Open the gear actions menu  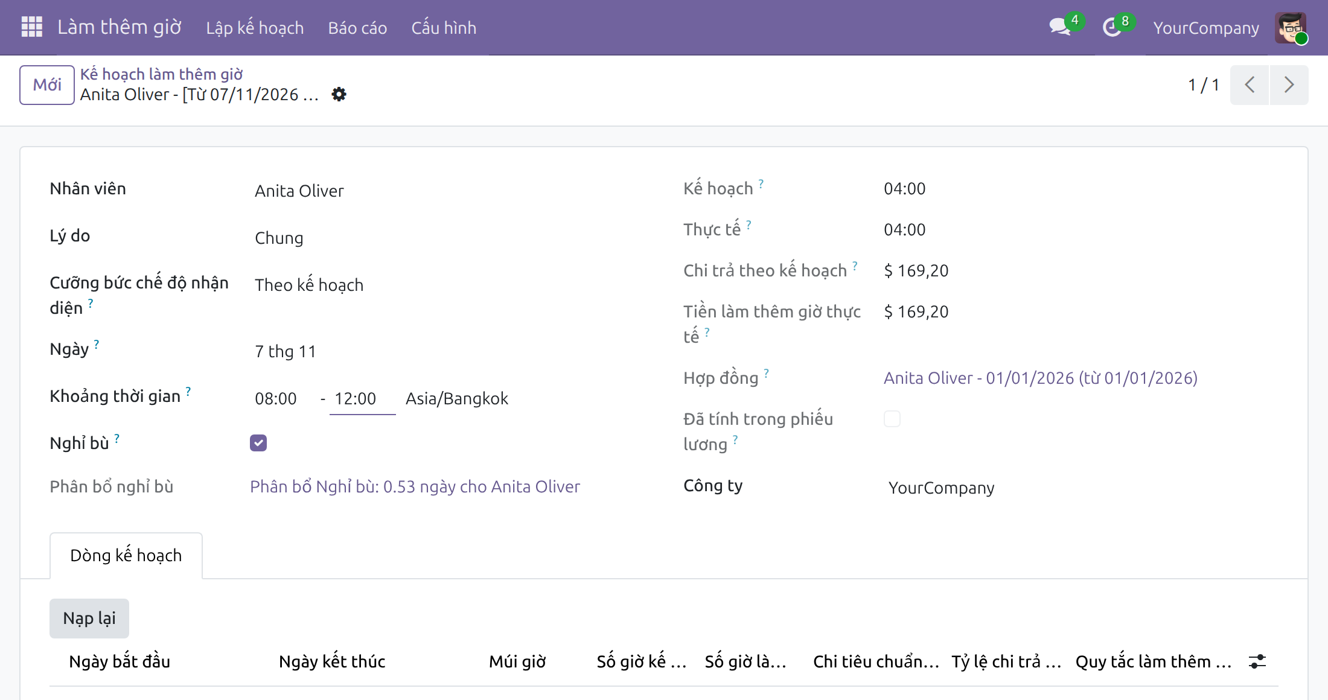339,94
